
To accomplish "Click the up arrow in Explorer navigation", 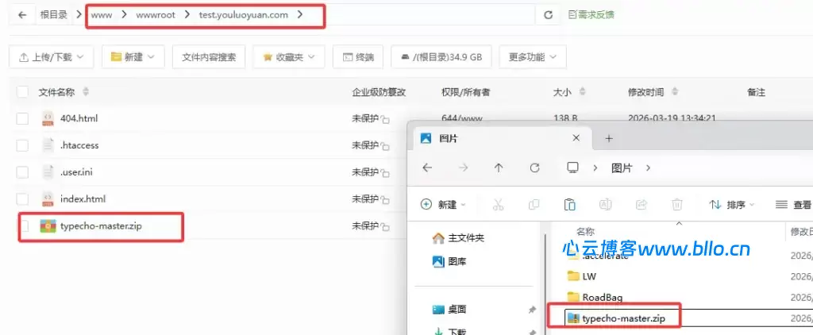I will coord(499,167).
